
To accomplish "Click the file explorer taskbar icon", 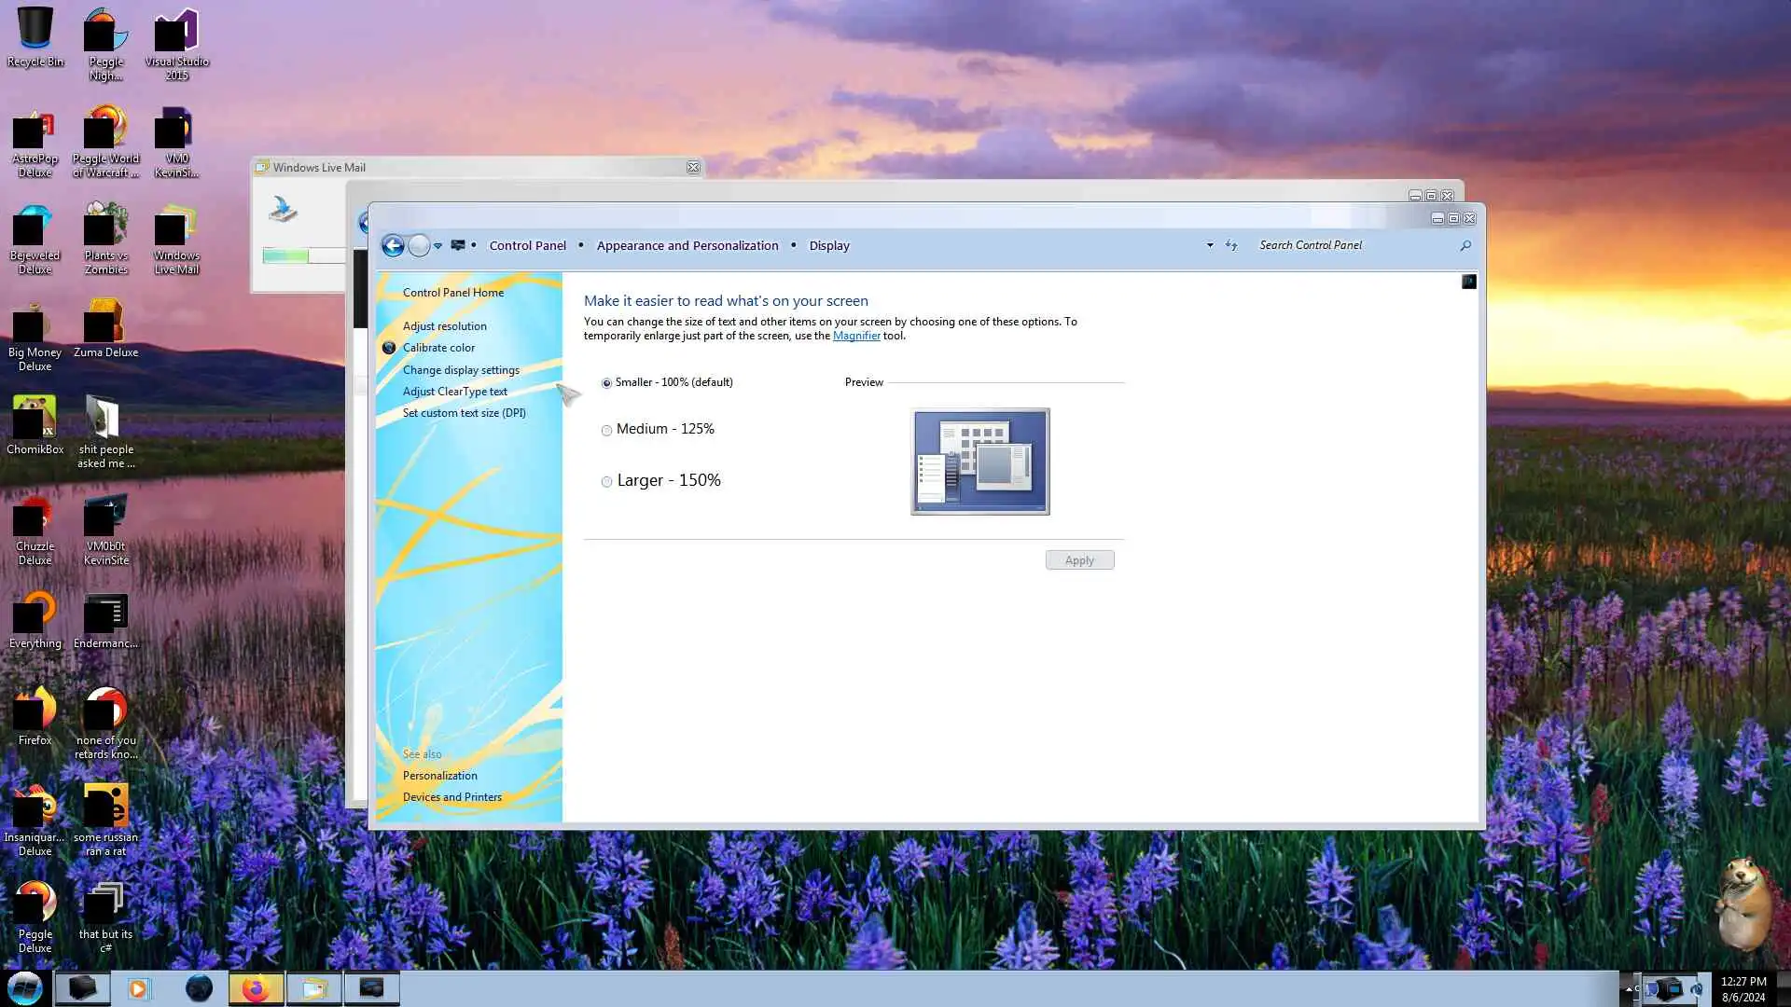I will point(313,988).
